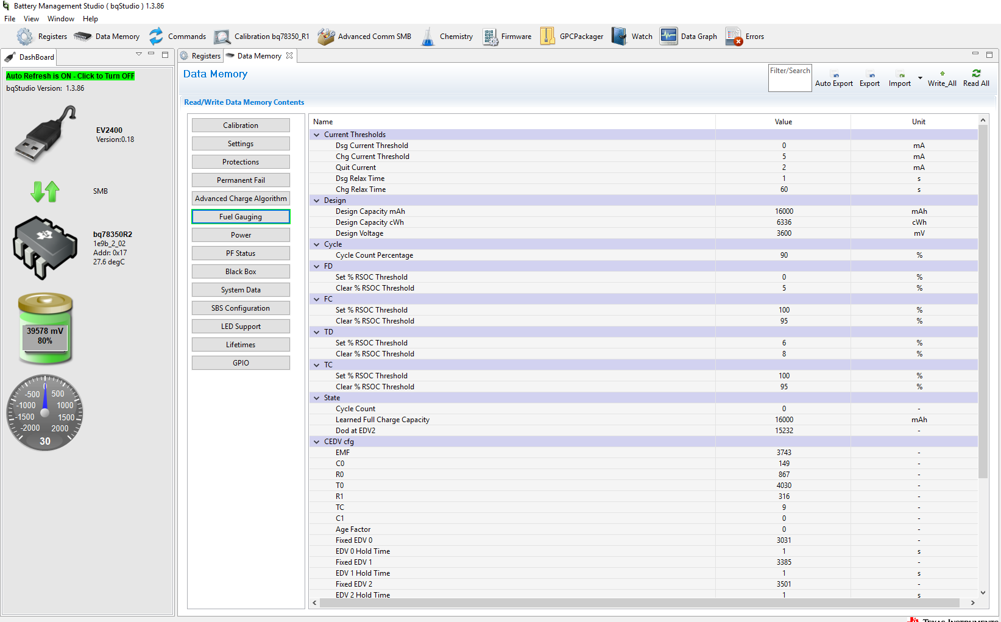Minimize the Data Memory panel
1001x622 pixels.
pos(975,54)
